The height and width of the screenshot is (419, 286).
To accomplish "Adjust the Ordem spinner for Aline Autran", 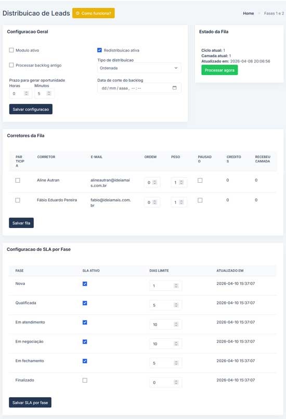I will click(154, 183).
